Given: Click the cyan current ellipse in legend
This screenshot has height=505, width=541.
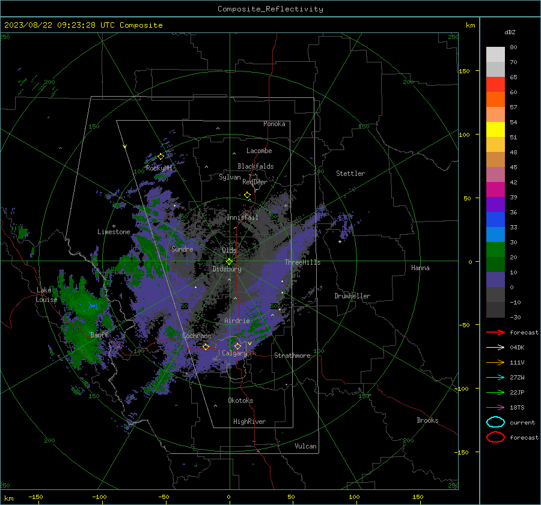Looking at the screenshot, I should point(495,422).
